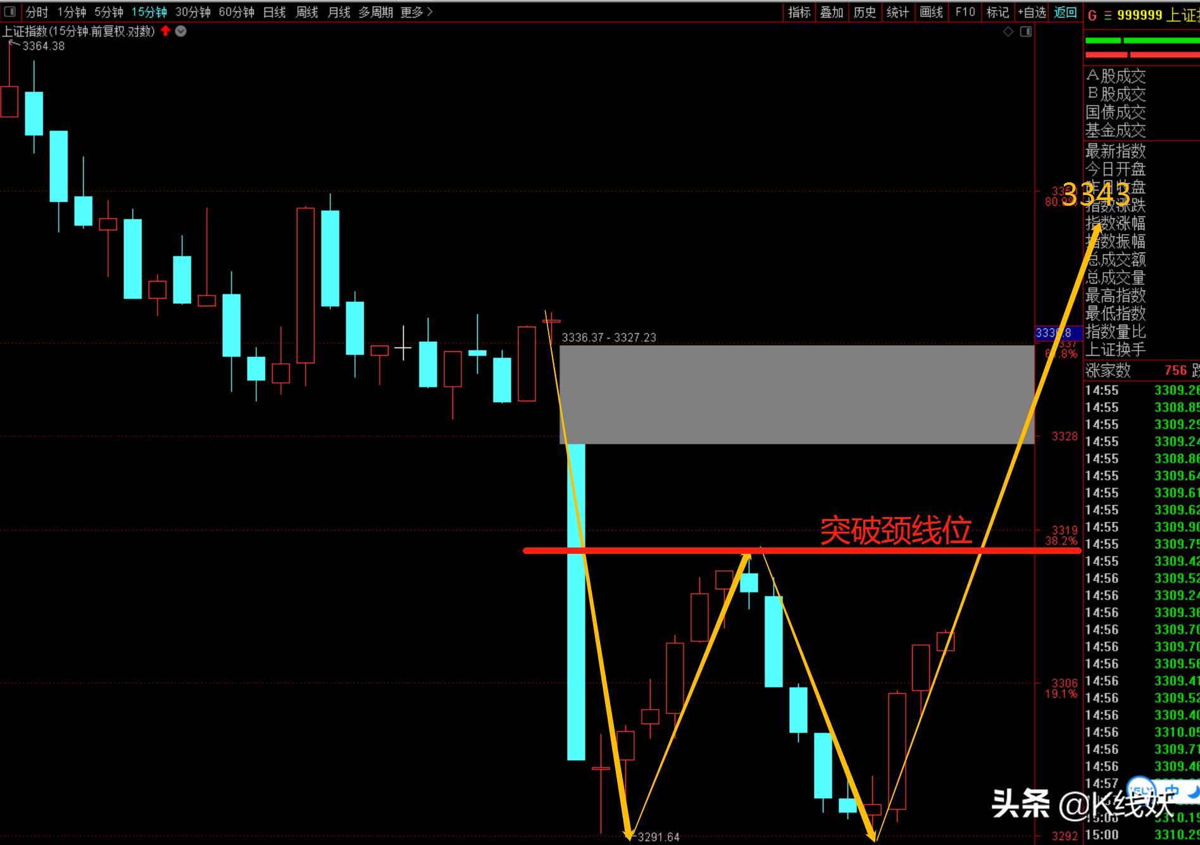Click the 3306 price axis label
The image size is (1200, 845).
tap(1065, 683)
